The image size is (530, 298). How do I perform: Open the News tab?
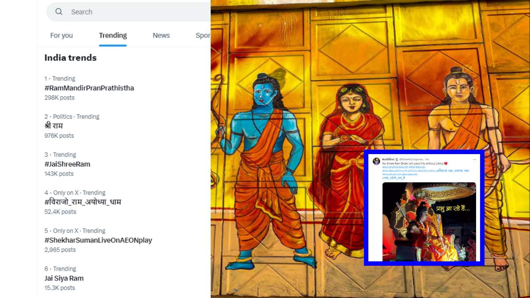pyautogui.click(x=161, y=35)
